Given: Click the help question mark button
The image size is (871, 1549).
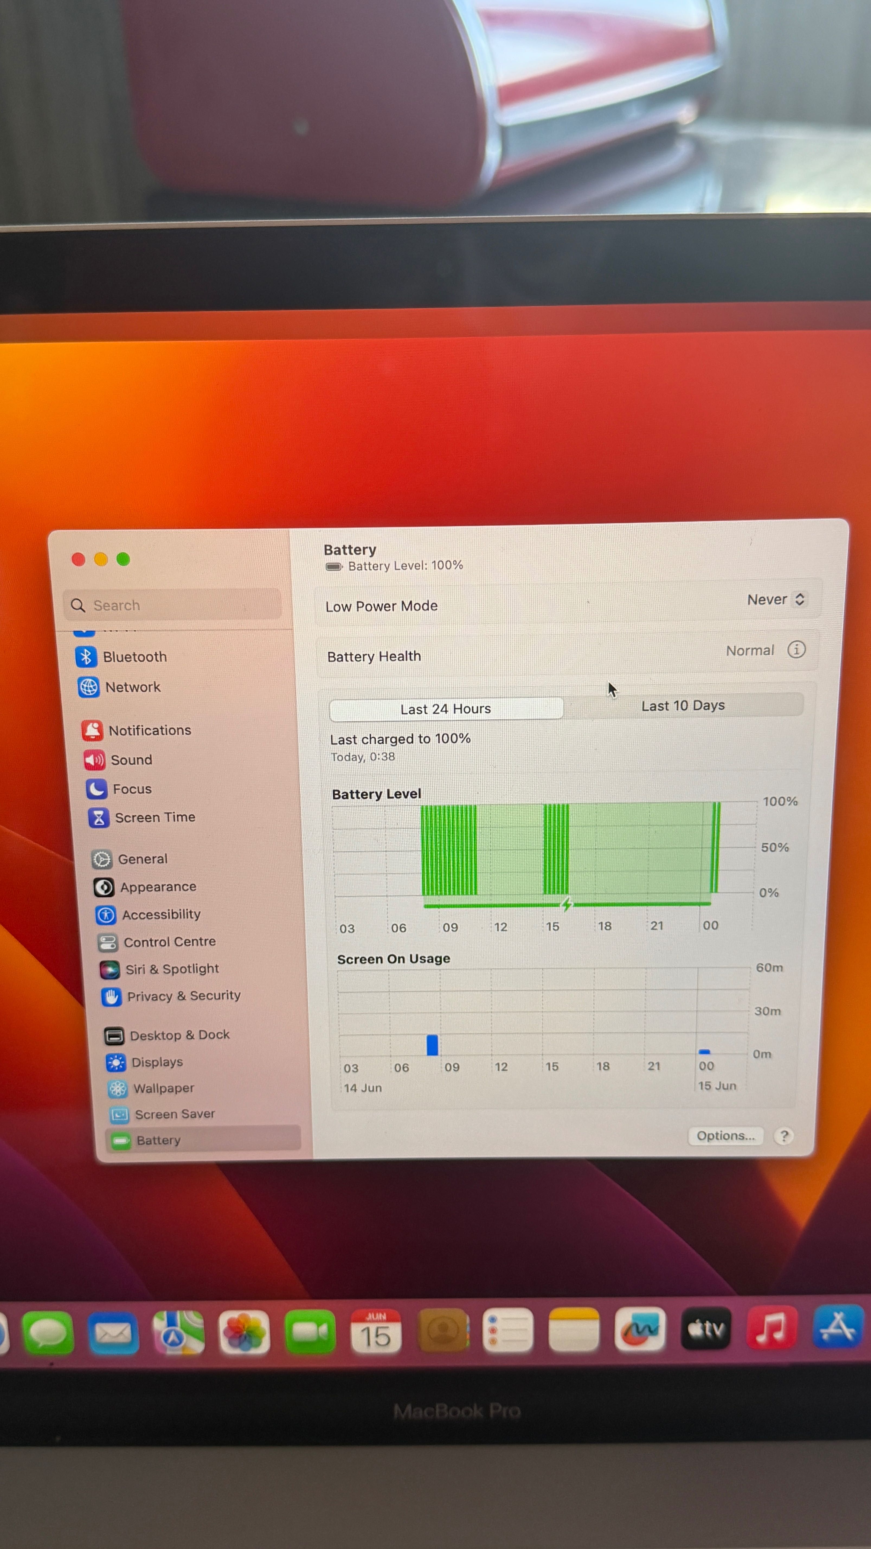Looking at the screenshot, I should (x=784, y=1136).
